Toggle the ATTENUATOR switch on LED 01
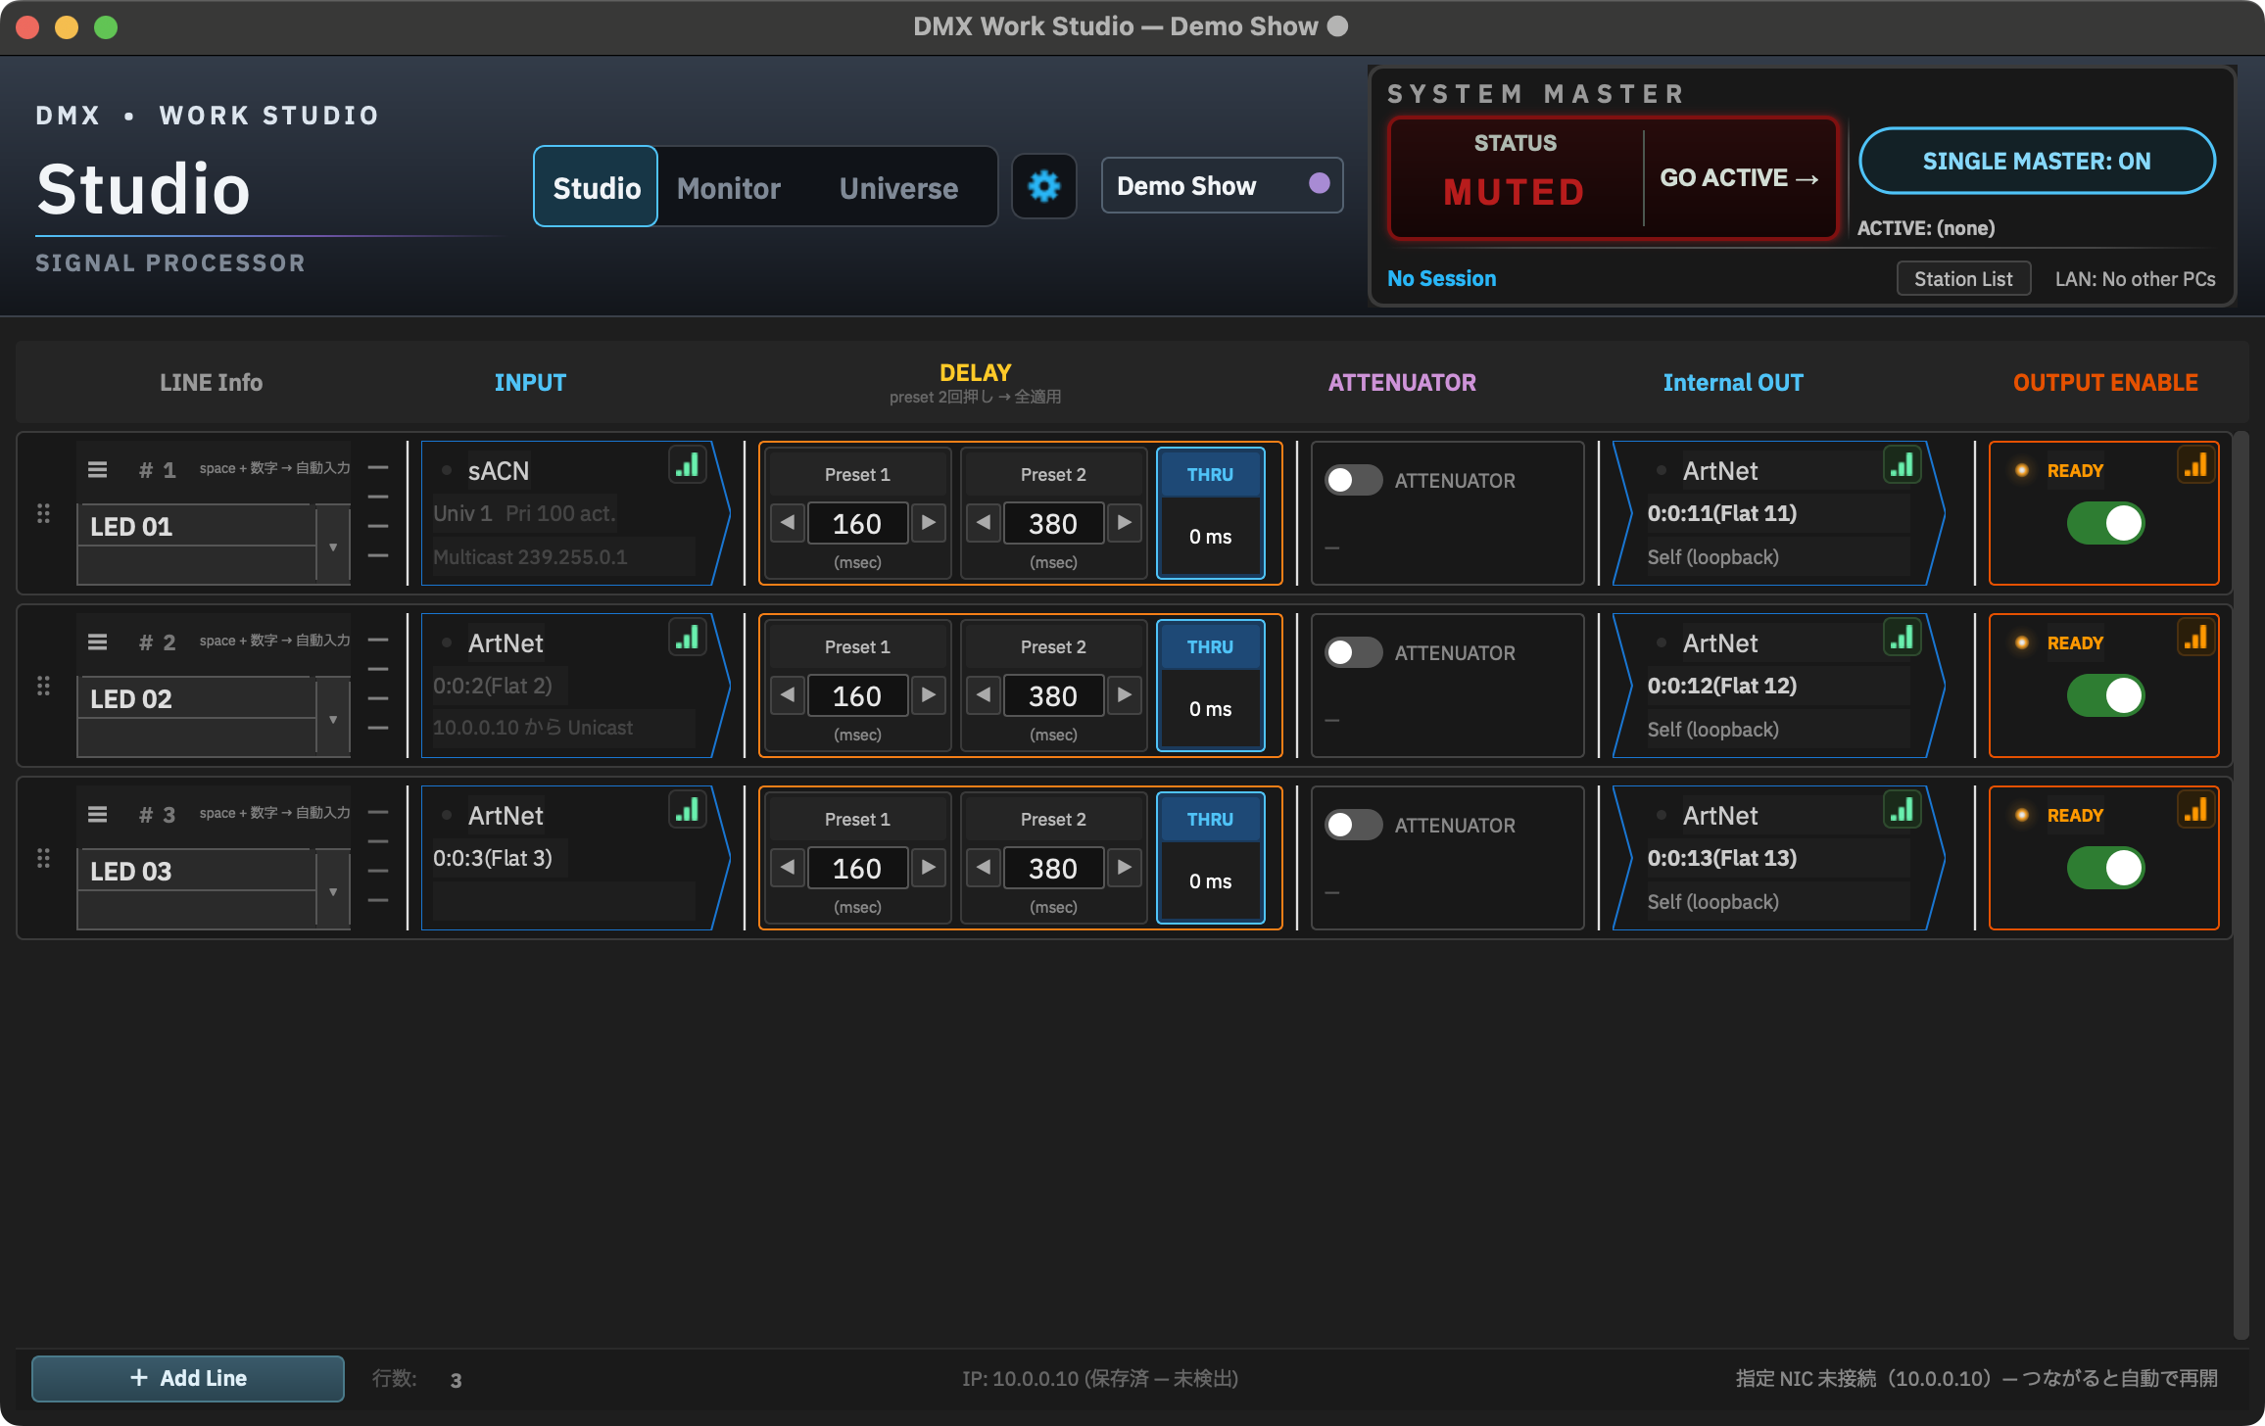Viewport: 2265px width, 1426px height. [1353, 480]
